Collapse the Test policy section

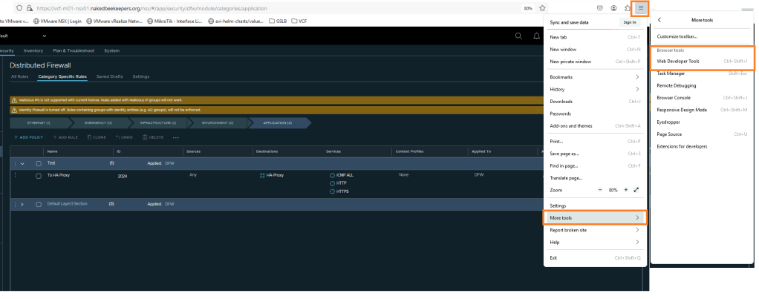coord(22,162)
